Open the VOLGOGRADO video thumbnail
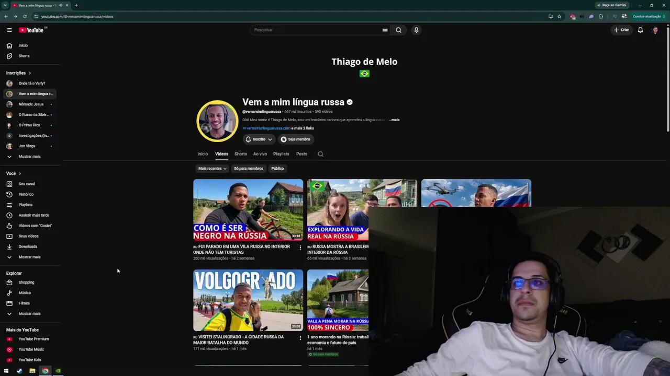The height and width of the screenshot is (376, 670). (x=248, y=300)
